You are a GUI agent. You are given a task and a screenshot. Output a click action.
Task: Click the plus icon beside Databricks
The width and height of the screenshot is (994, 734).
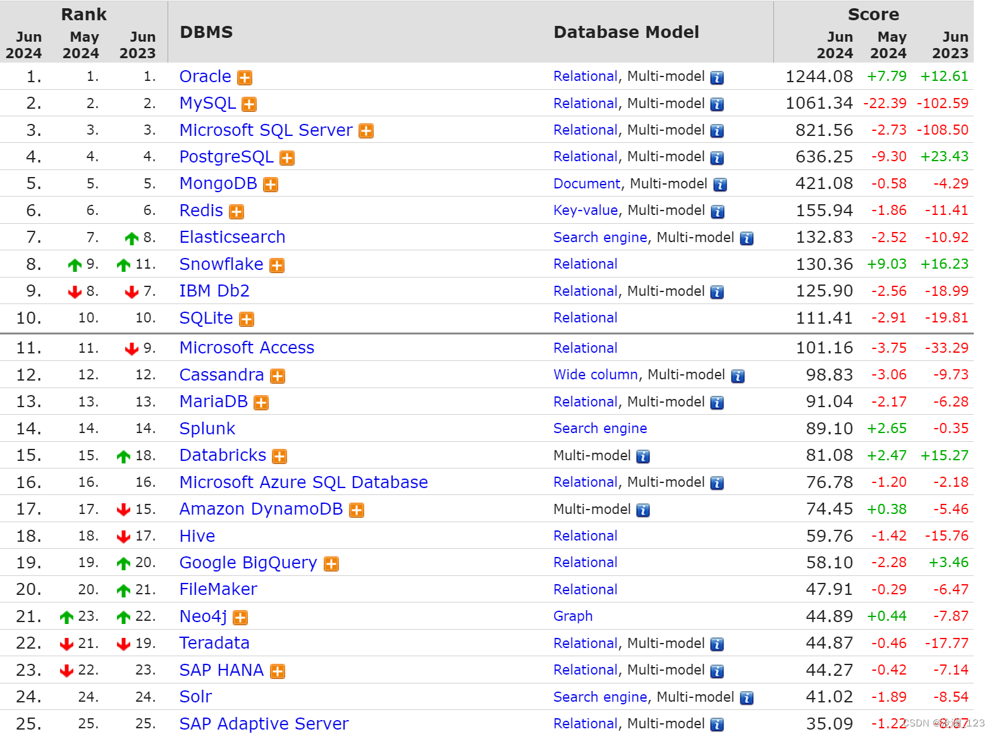click(279, 456)
